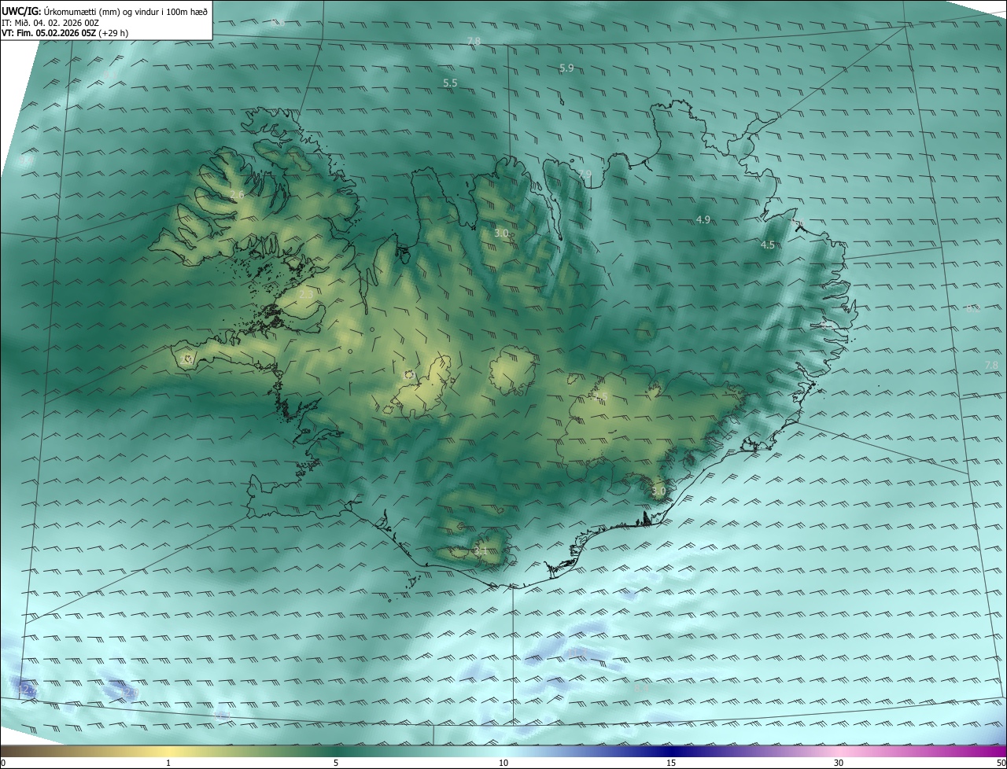The image size is (1007, 769).
Task: Click the 5.9 value label on the map
Action: (566, 68)
